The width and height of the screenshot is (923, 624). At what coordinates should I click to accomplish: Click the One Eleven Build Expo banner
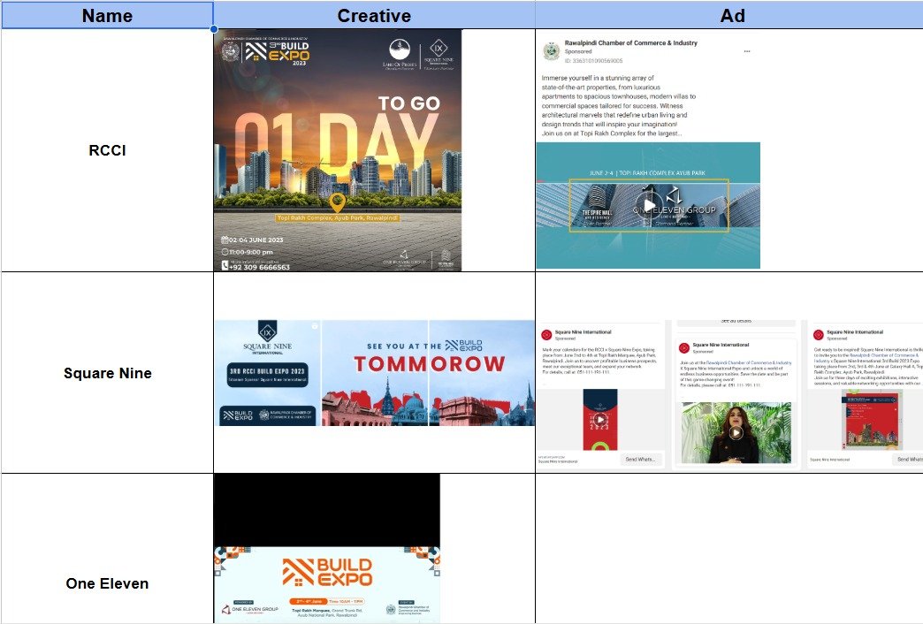click(326, 583)
